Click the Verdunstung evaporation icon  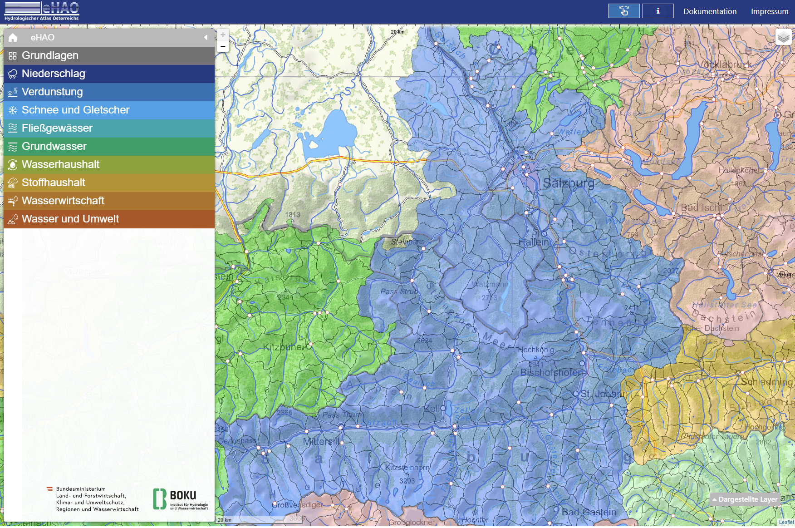tap(13, 92)
